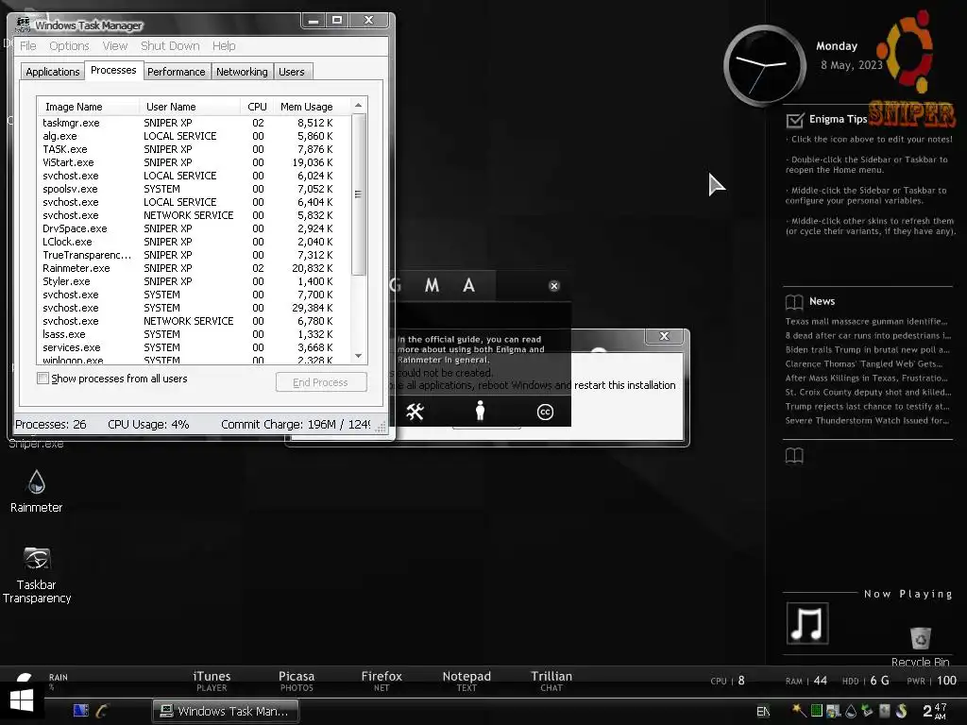Image resolution: width=967 pixels, height=725 pixels.
Task: Close the Enigma welcome panel
Action: point(553,285)
